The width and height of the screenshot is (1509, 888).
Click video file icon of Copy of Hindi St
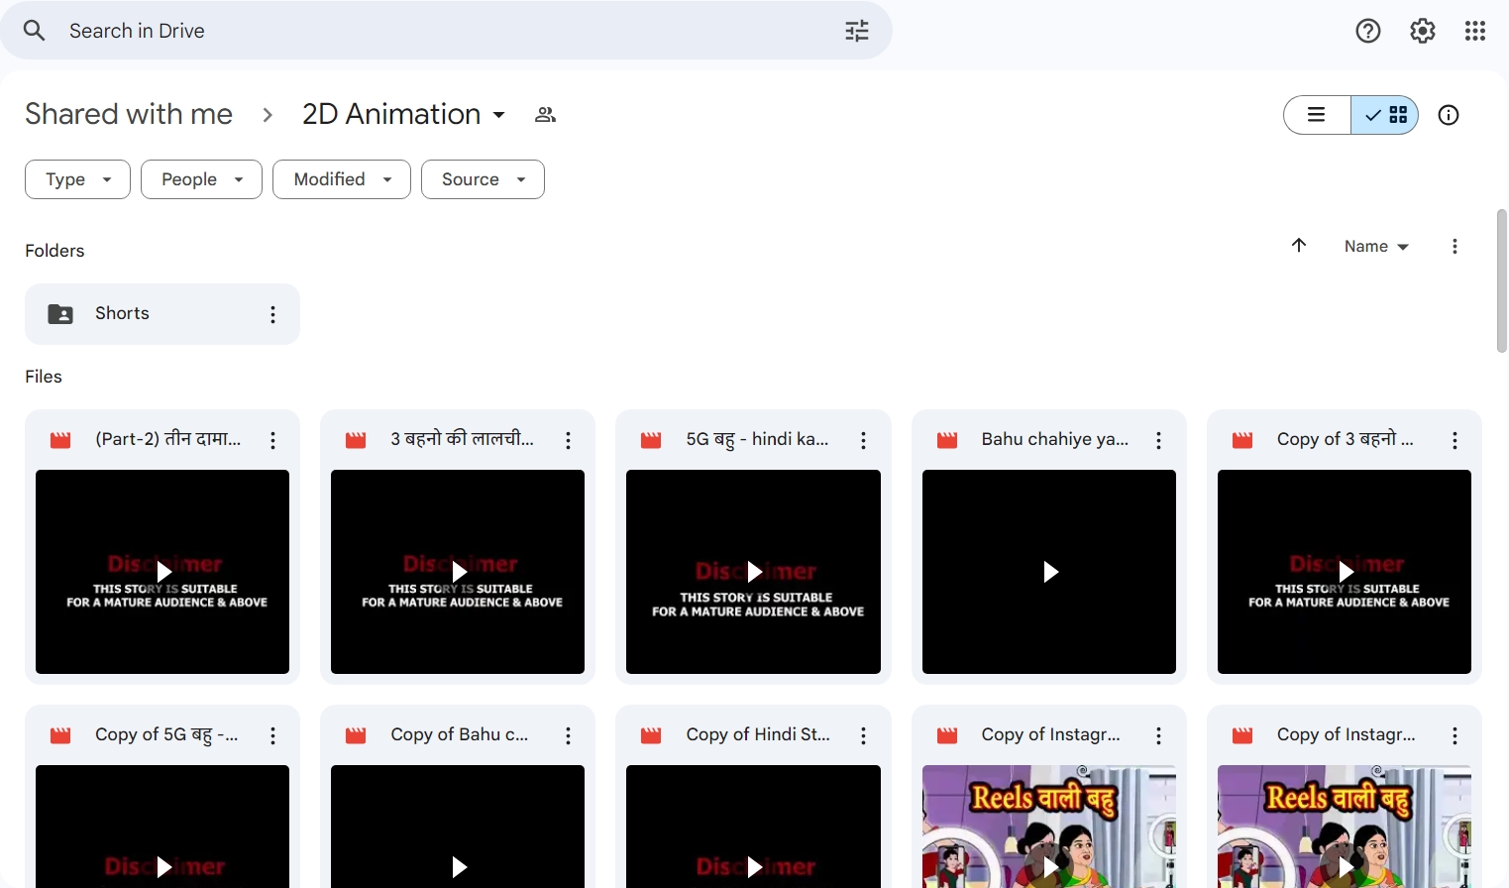click(x=651, y=735)
